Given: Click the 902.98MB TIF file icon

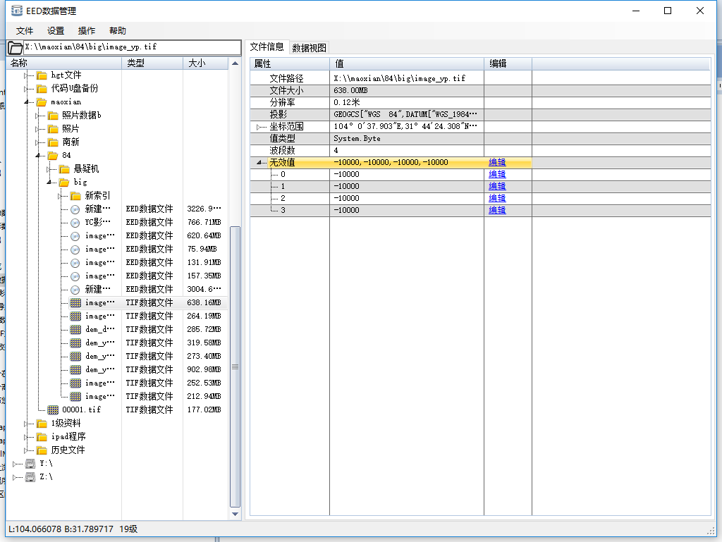Looking at the screenshot, I should point(75,369).
